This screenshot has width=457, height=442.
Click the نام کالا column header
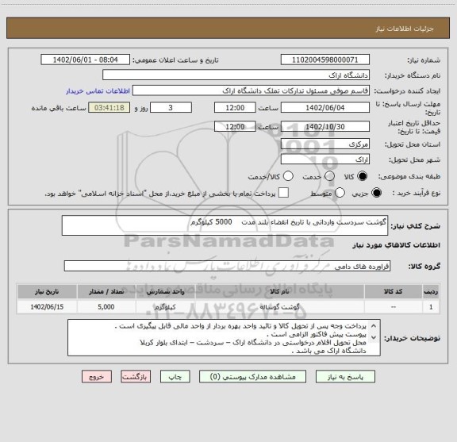click(279, 291)
